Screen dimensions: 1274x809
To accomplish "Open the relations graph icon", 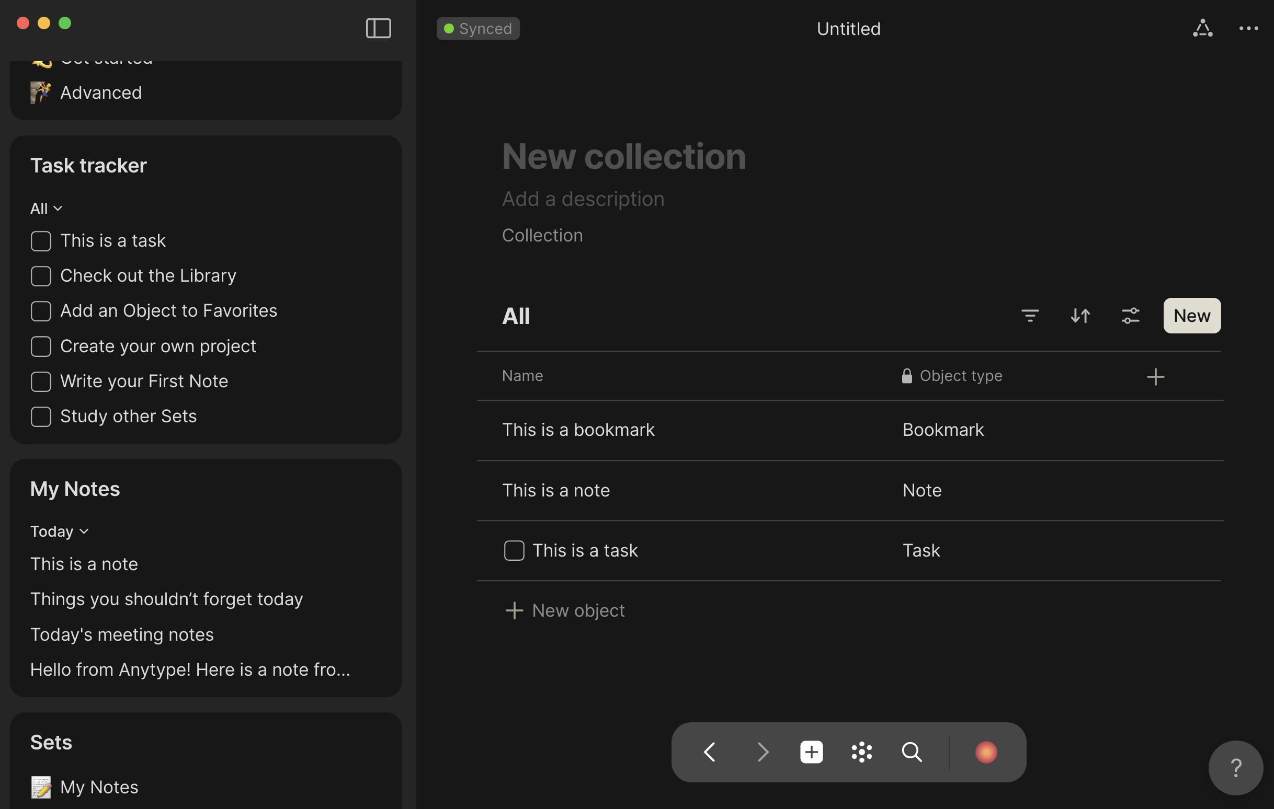I will (1202, 28).
